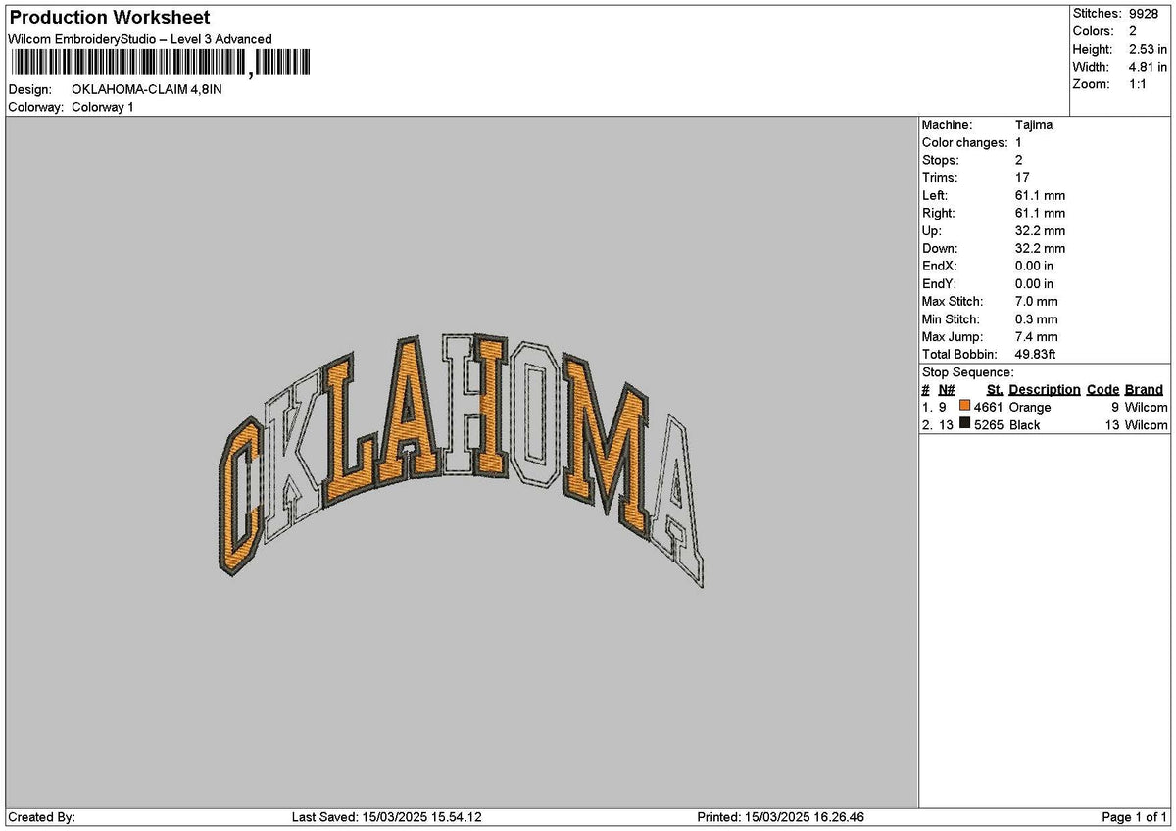Viewport: 1176px width, 831px height.
Task: Click the 'Right:' measurement label
Action: (939, 214)
